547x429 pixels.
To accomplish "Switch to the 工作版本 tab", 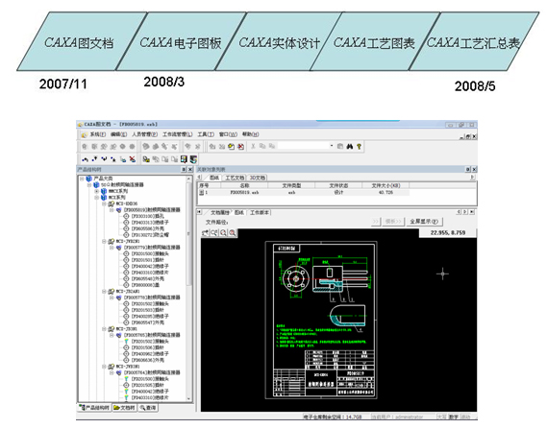I will (x=260, y=212).
